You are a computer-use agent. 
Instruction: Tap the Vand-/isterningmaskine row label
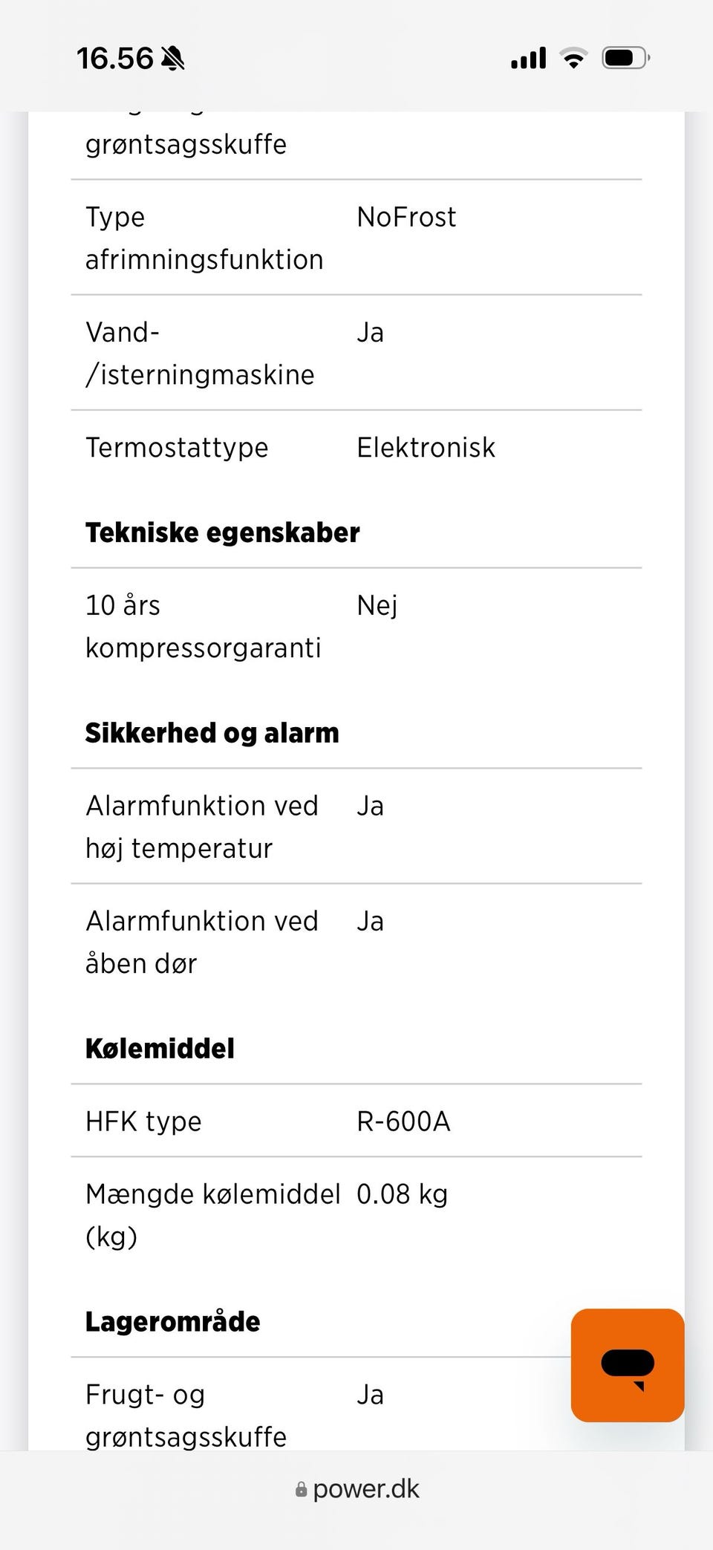pos(200,354)
